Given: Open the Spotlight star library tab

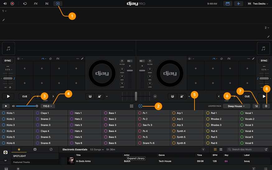Looking at the screenshot, I should (19, 149).
